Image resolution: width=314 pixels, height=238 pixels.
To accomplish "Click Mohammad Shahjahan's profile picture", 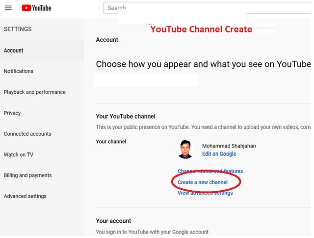I will 185,149.
